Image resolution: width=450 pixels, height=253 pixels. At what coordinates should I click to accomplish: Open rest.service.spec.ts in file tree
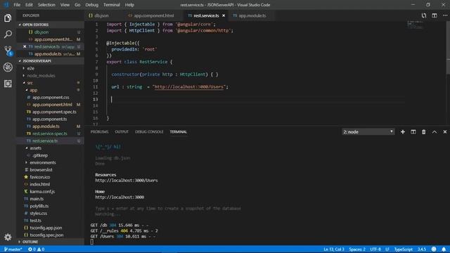50,134
